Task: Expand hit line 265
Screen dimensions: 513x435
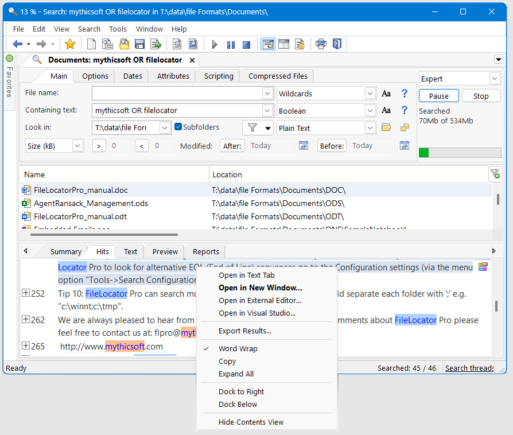Action: [x=25, y=345]
